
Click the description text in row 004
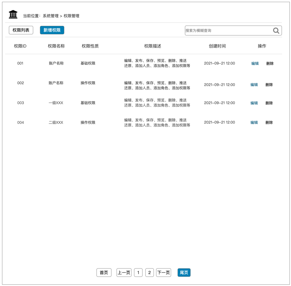point(157,123)
